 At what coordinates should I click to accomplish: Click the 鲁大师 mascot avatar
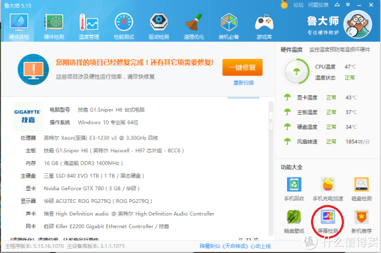pyautogui.click(x=358, y=24)
